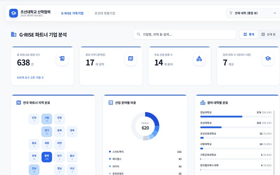Click the building icon beside G-RISE 파트너 기업 분석

[14, 34]
